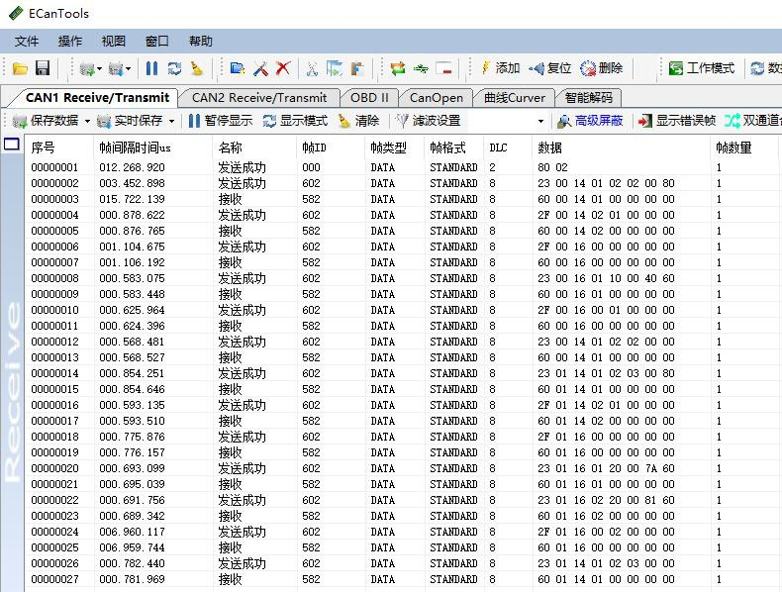Click the 工作模式 button
This screenshot has width=782, height=592.
702,68
